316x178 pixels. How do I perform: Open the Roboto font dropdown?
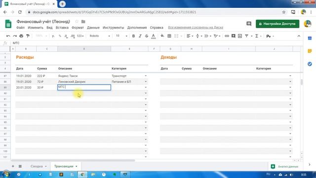pos(100,36)
